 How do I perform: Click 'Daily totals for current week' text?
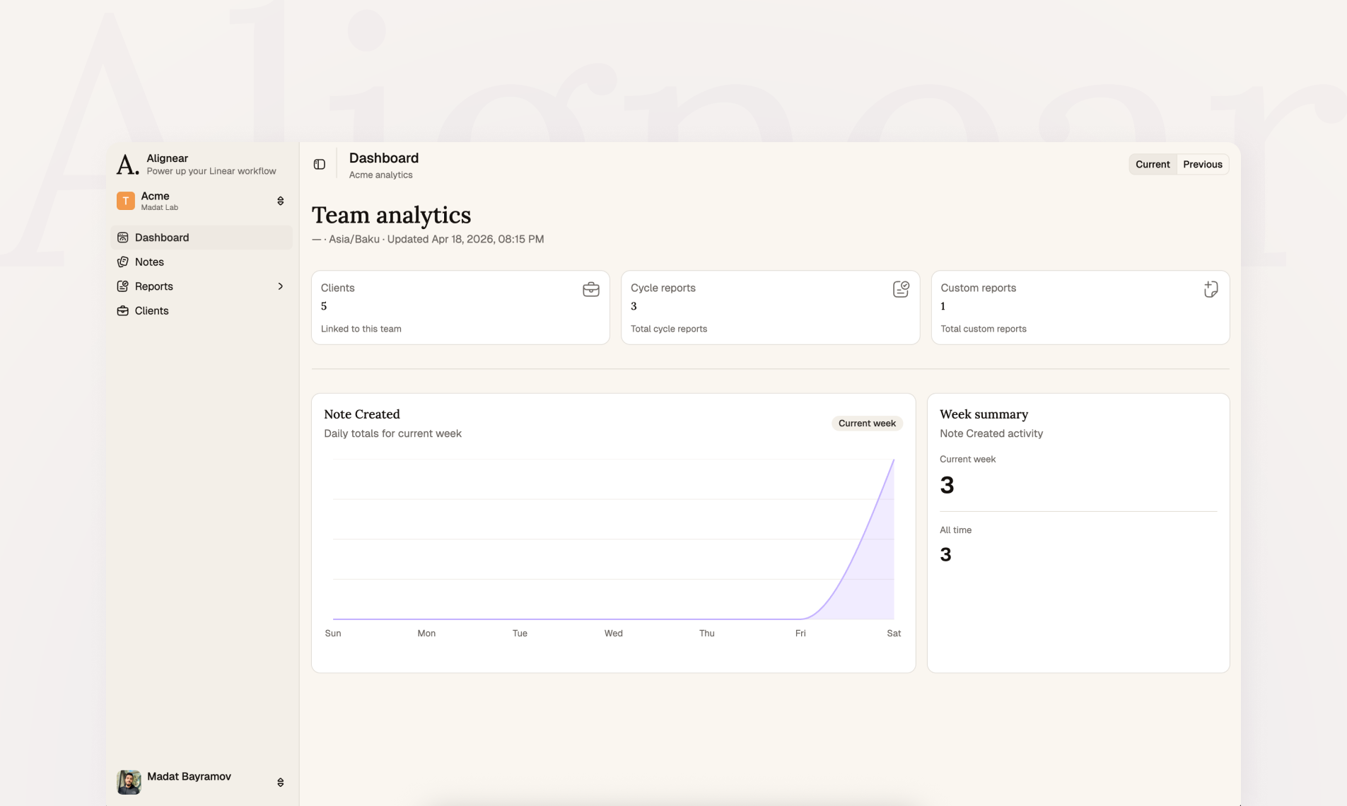coord(392,433)
